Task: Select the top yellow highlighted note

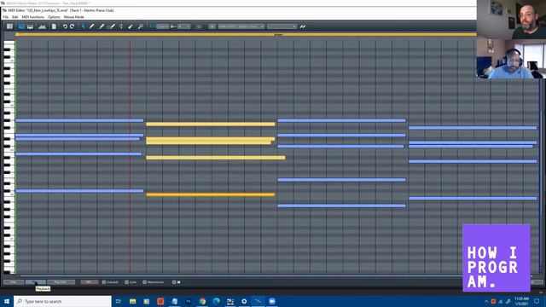Action: click(211, 124)
